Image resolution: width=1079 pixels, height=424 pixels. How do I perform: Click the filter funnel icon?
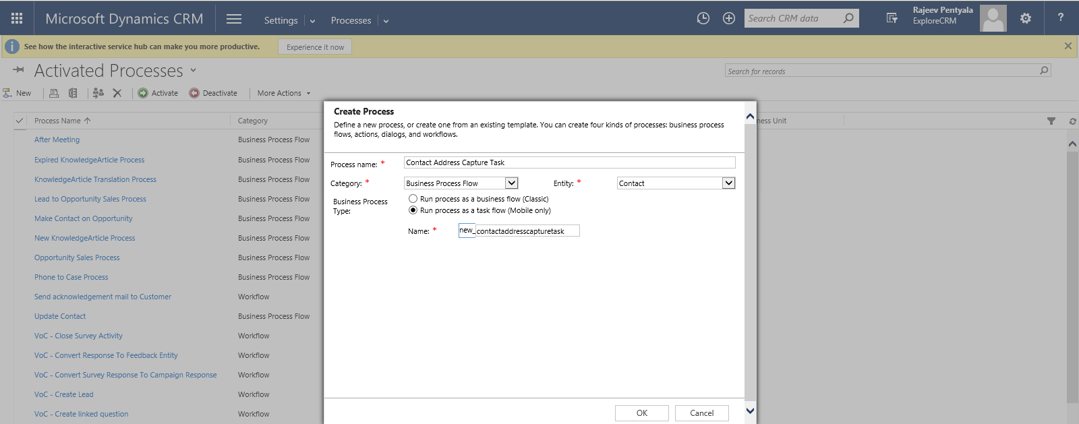[x=1051, y=121]
